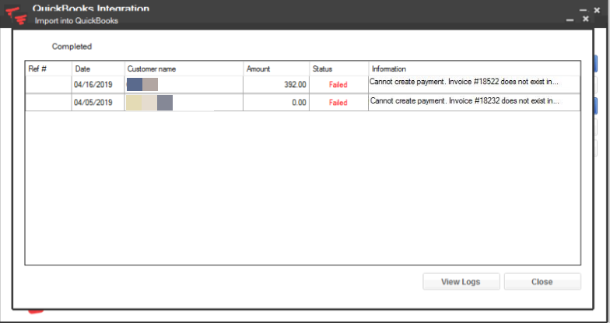Close the Import into QuickBooks dialog via X
Image resolution: width=610 pixels, height=323 pixels.
(585, 19)
